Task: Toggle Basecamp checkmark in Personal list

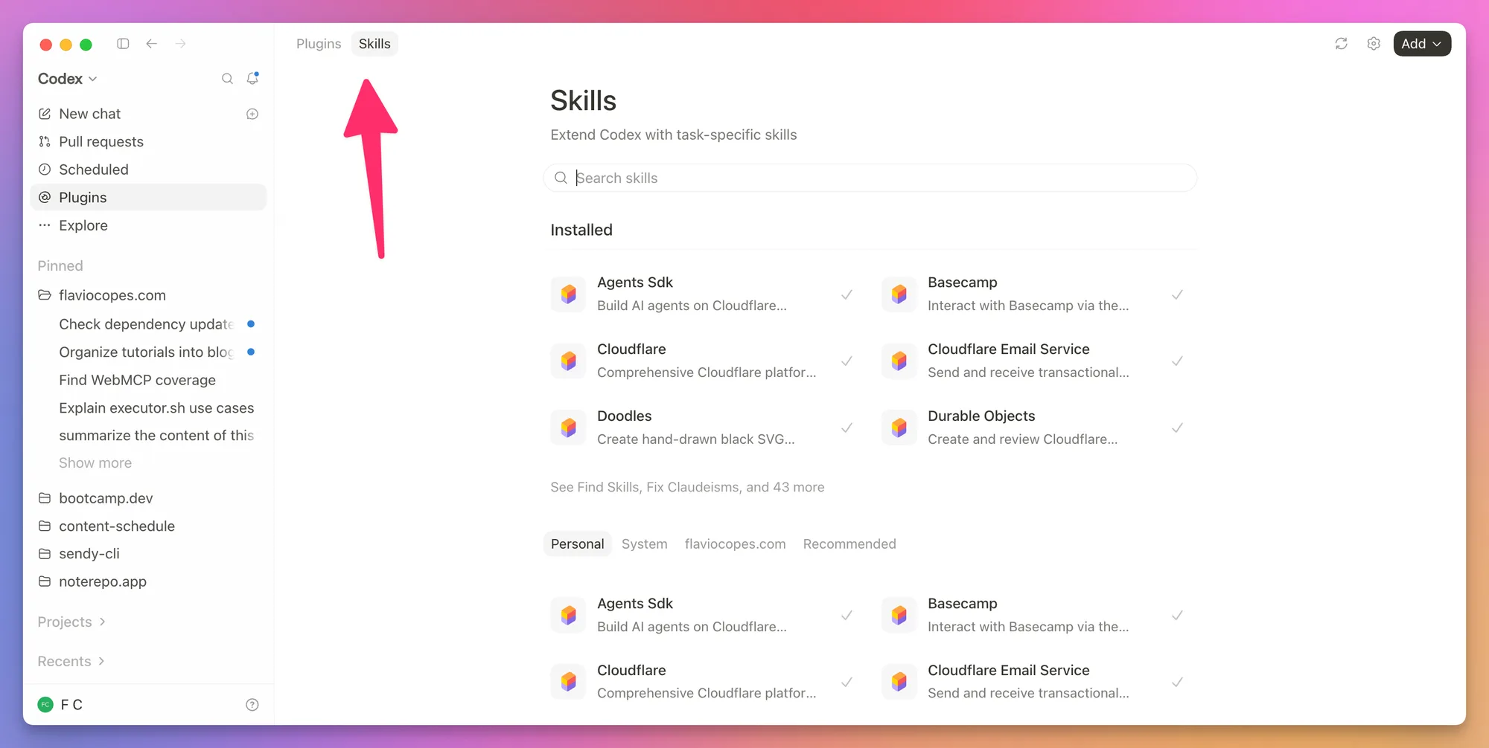Action: (1178, 616)
